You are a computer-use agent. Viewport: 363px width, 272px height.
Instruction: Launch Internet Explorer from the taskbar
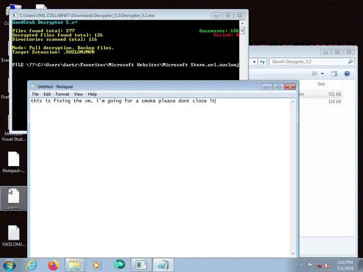(32, 265)
